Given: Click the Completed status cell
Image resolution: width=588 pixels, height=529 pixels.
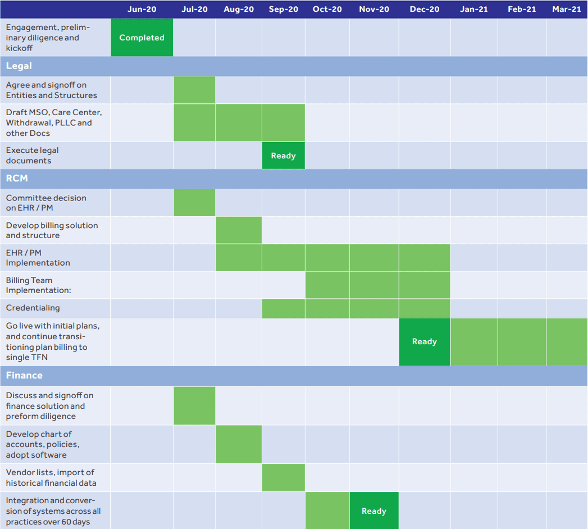Looking at the screenshot, I should coord(142,38).
